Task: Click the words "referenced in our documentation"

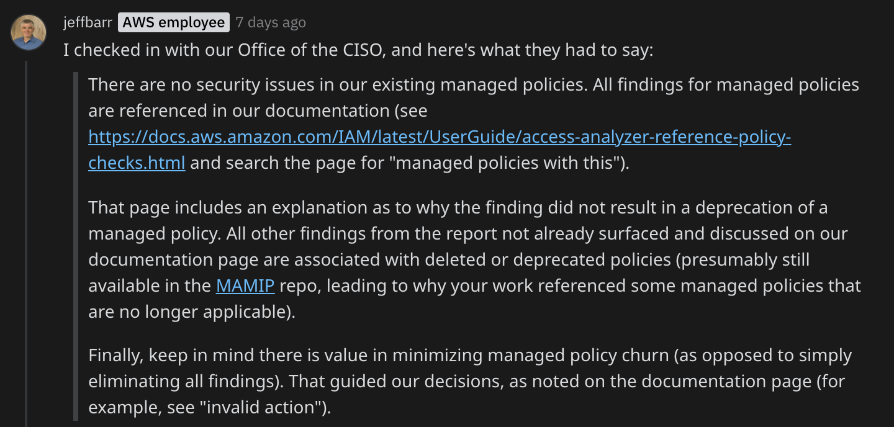Action: tap(255, 111)
